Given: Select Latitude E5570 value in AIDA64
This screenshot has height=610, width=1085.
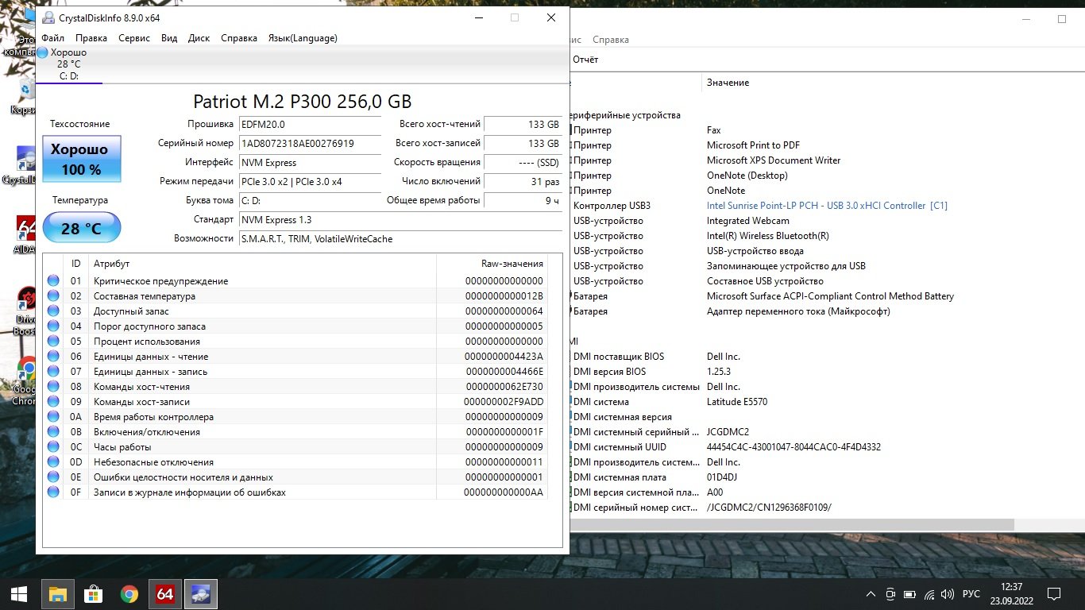Looking at the screenshot, I should (x=737, y=402).
